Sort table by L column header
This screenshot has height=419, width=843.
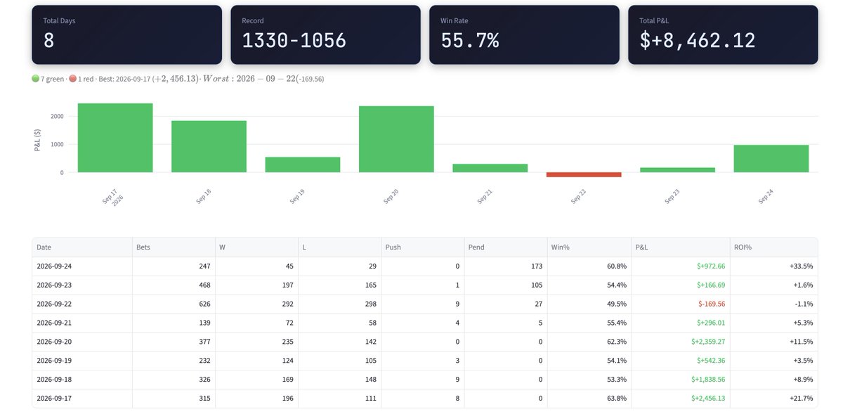tap(339, 247)
